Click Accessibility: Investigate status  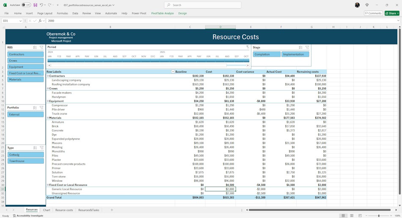tap(28, 216)
